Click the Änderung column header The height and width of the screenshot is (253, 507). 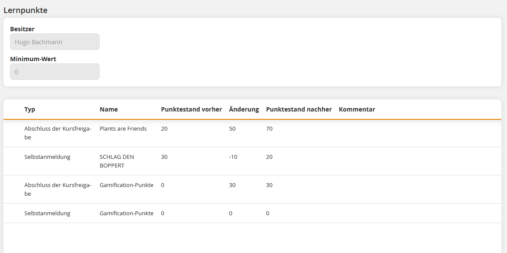(x=244, y=109)
